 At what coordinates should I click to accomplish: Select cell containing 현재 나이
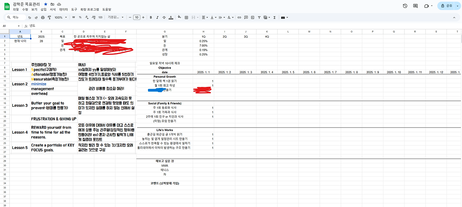pos(20,41)
